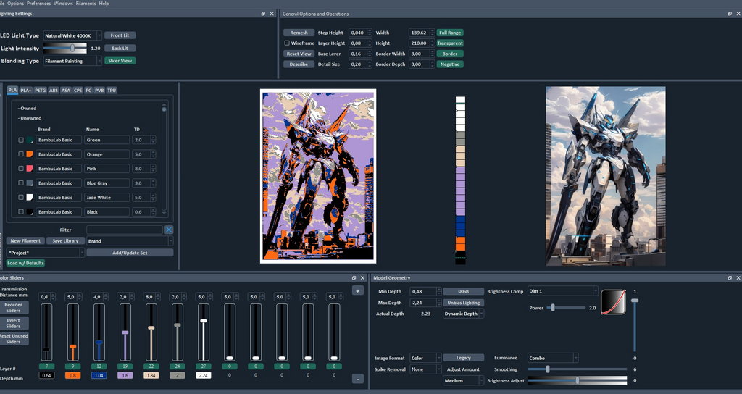The height and width of the screenshot is (394, 742).
Task: Toggle the Negative option
Action: 449,64
